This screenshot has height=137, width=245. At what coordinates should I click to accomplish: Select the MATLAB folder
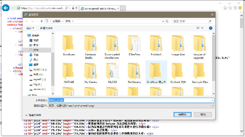coord(69,73)
